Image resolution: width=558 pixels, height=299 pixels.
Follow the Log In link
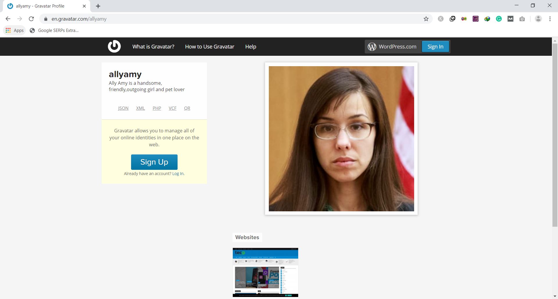[x=178, y=174]
